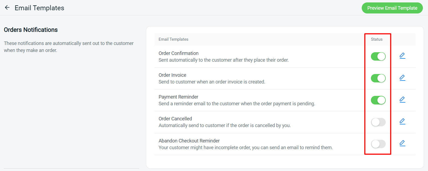Go back using the back arrow

[7, 8]
